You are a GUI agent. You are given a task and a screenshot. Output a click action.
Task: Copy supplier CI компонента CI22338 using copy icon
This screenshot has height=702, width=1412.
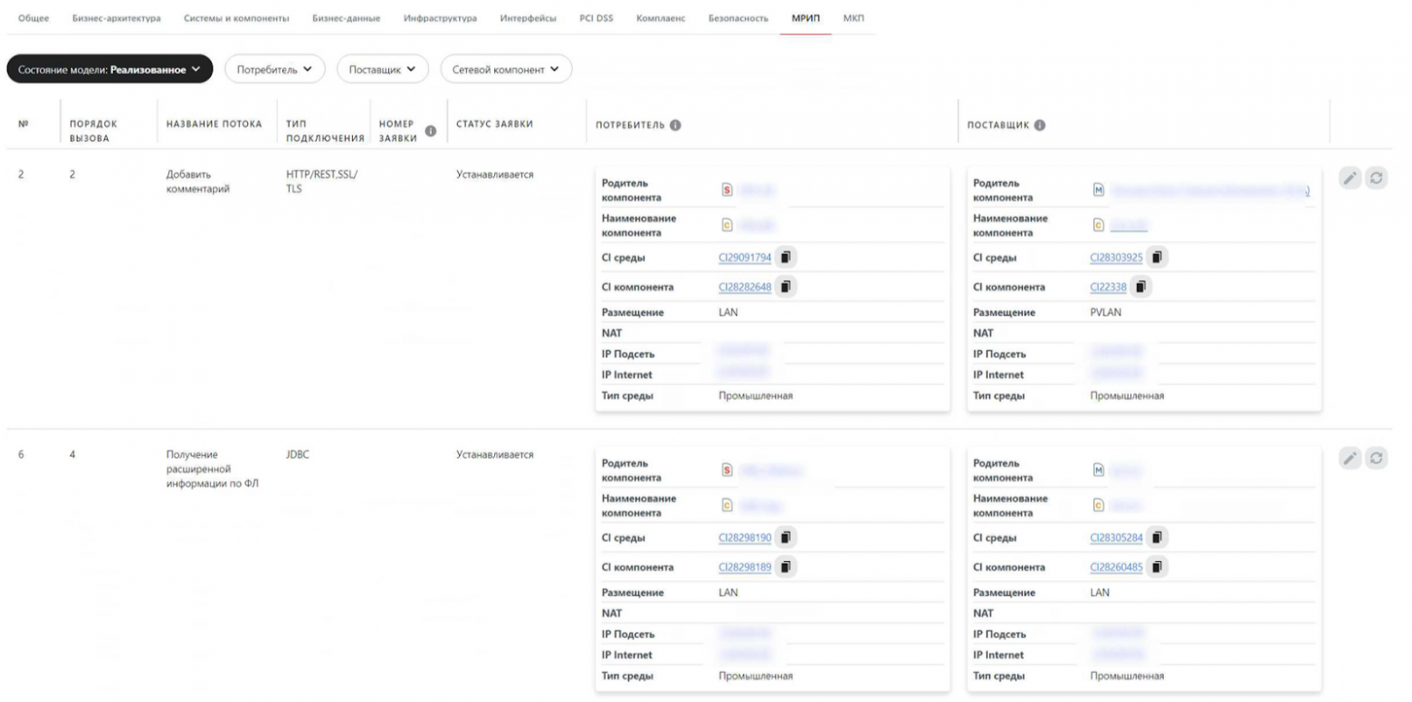1140,287
